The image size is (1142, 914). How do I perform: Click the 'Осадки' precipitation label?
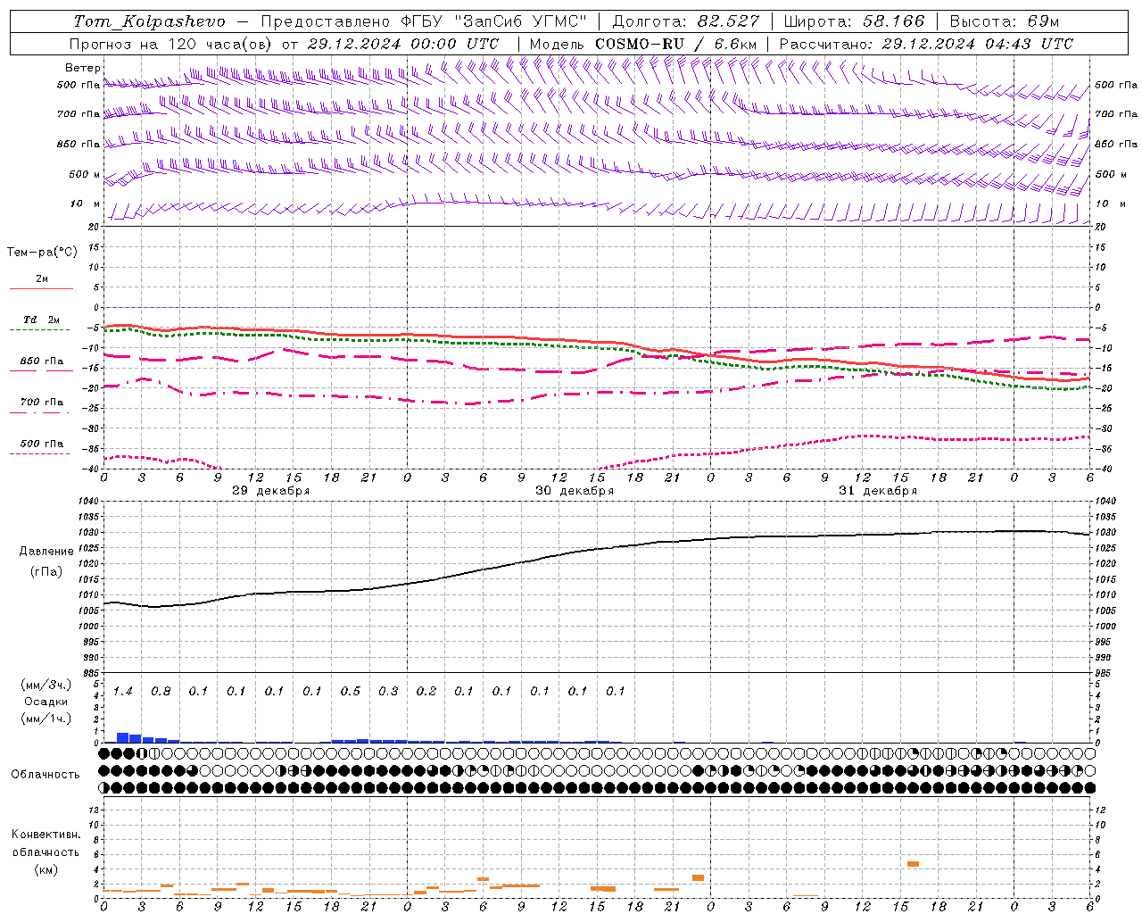click(x=46, y=702)
